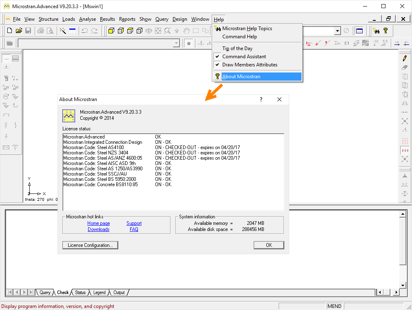Click the yellow question mark help icon
Image resolution: width=412 pixels, height=310 pixels.
point(385,31)
